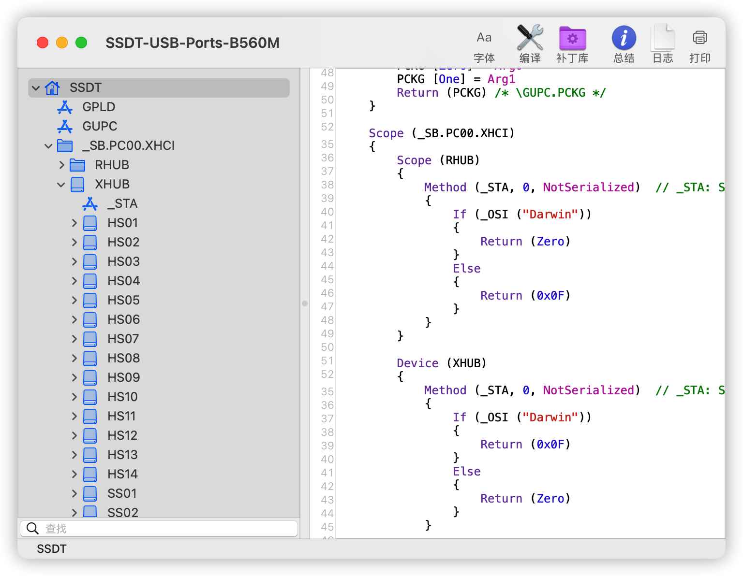Click the window title SSDT-USB-Ports-B560M
Image resolution: width=743 pixels, height=576 pixels.
pyautogui.click(x=193, y=43)
